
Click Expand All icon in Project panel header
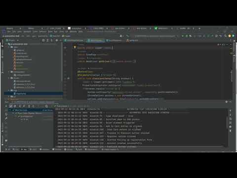point(47,40)
